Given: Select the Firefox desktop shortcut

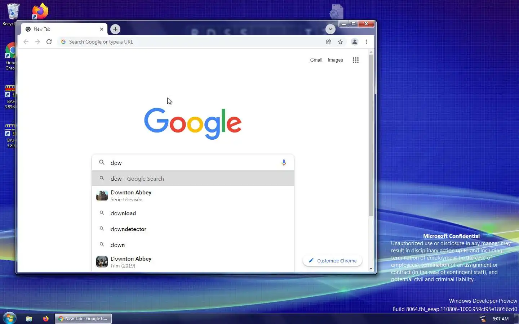Looking at the screenshot, I should pos(40,11).
